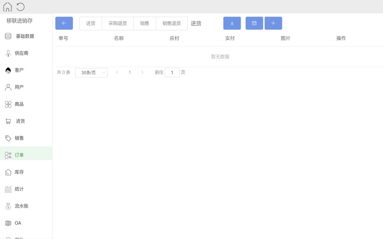Click the blue back arrow button
This screenshot has width=383, height=239.
tap(64, 23)
